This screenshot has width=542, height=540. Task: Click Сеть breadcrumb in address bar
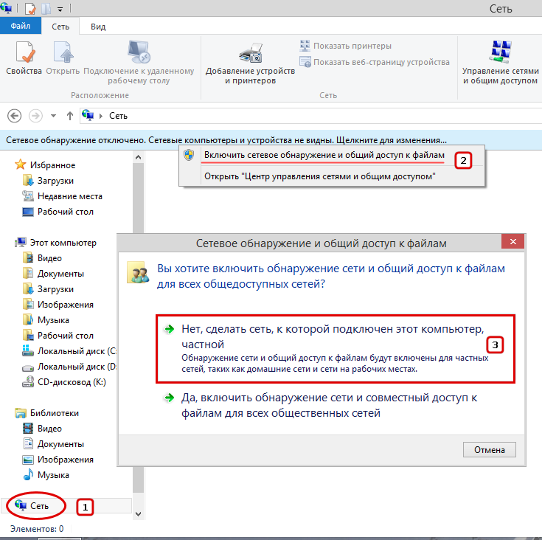[118, 116]
